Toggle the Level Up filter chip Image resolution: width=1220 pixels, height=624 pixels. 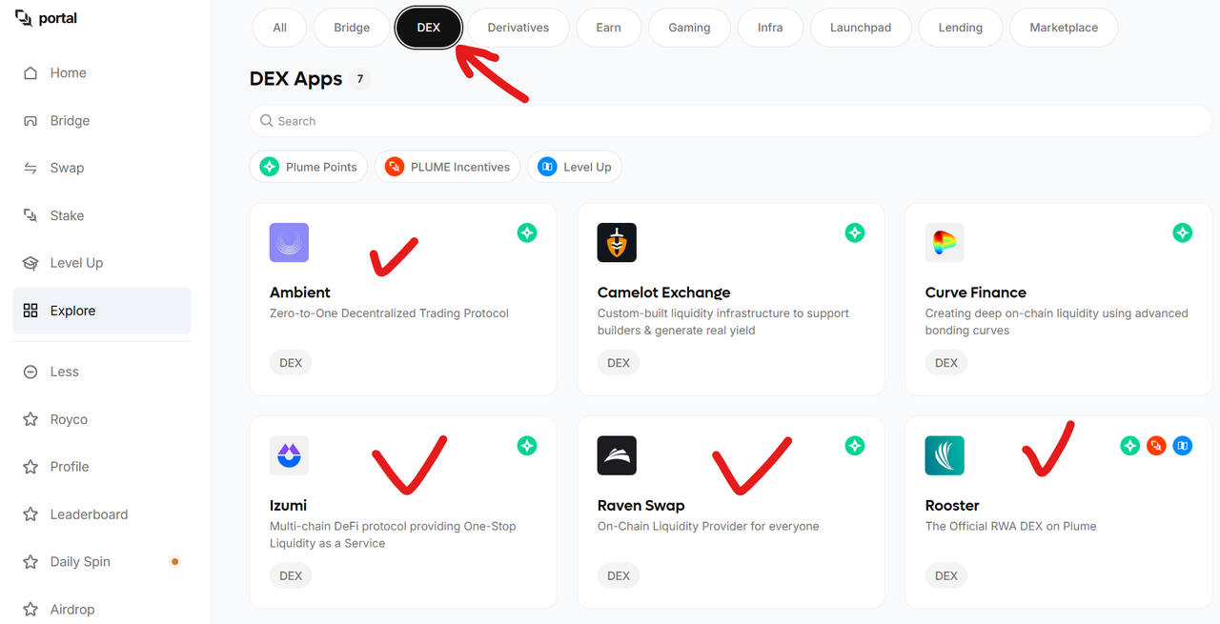(575, 167)
